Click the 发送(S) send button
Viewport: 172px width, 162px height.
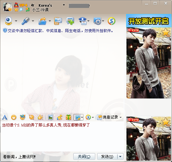coord(107,157)
